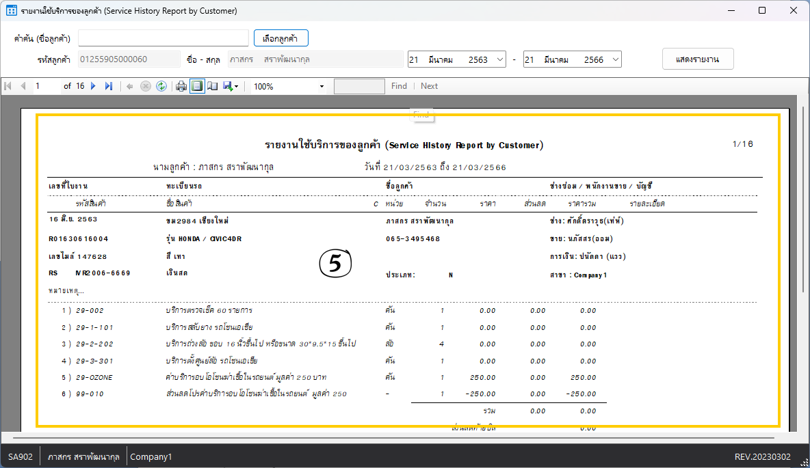The image size is (810, 468).
Task: Toggle Print Layout view
Action: pyautogui.click(x=197, y=86)
